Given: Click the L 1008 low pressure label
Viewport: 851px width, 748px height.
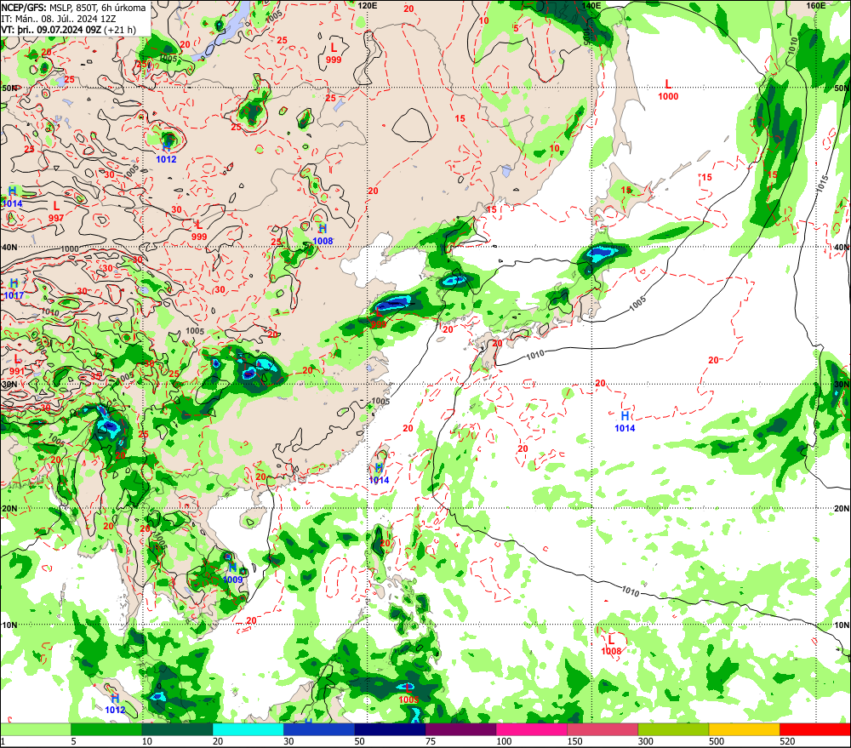Looking at the screenshot, I should 611,645.
